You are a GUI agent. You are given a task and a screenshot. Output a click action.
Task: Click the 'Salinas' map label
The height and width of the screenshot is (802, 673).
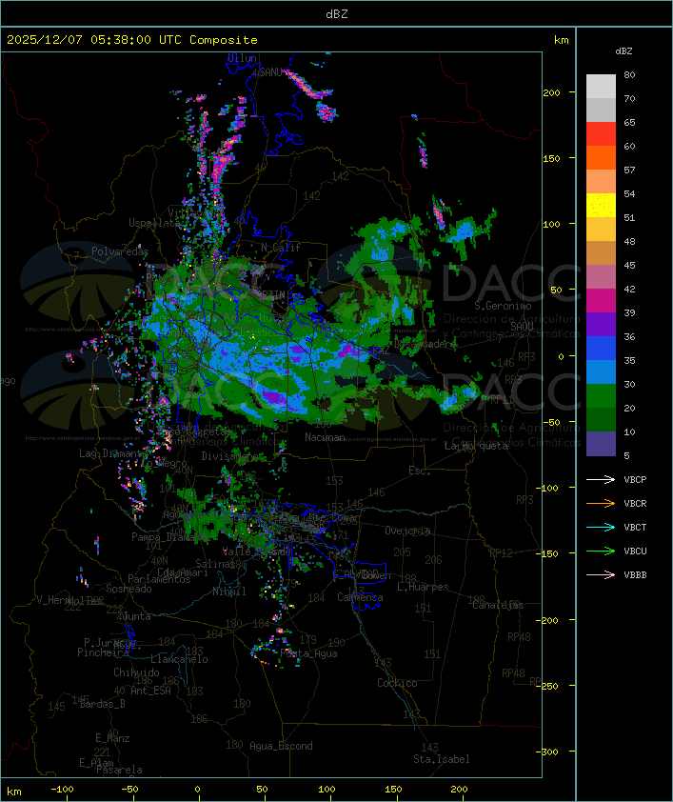215,564
